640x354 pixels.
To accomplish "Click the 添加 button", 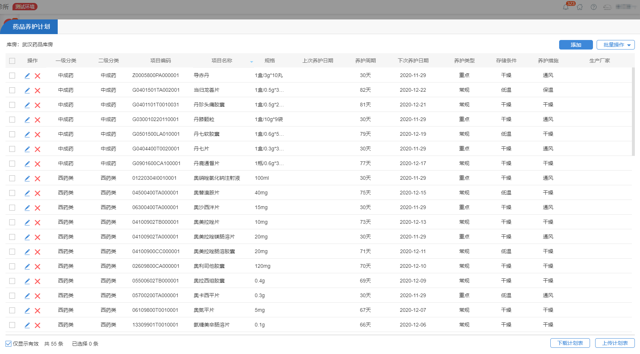I will [576, 45].
